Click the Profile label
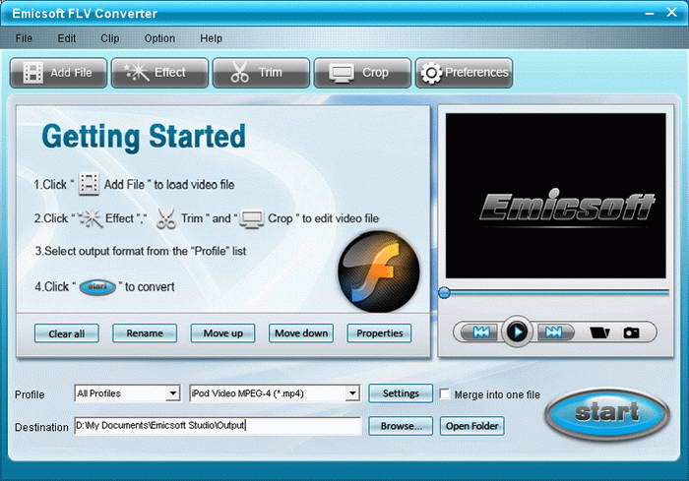Image resolution: width=689 pixels, height=481 pixels. pyautogui.click(x=30, y=394)
